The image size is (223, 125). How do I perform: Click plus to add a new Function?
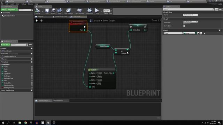[32, 54]
